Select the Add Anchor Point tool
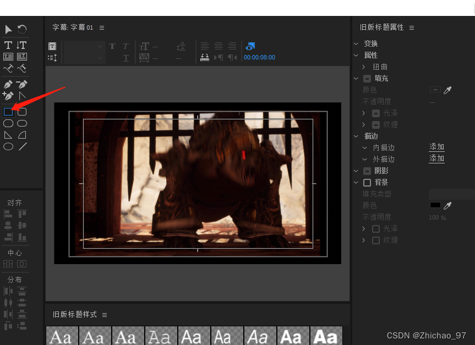This screenshot has height=345, width=475. pos(8,96)
